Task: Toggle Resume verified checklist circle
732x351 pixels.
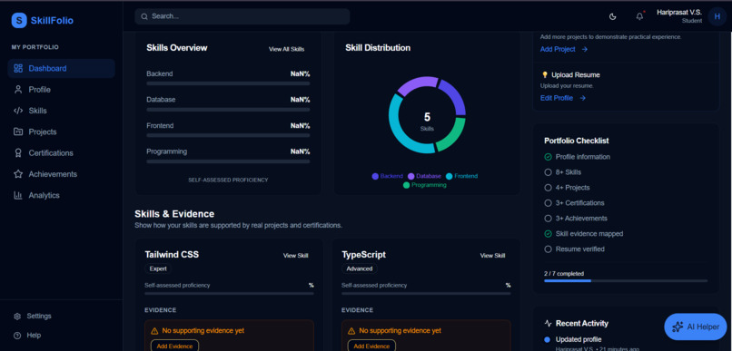Action: click(548, 249)
